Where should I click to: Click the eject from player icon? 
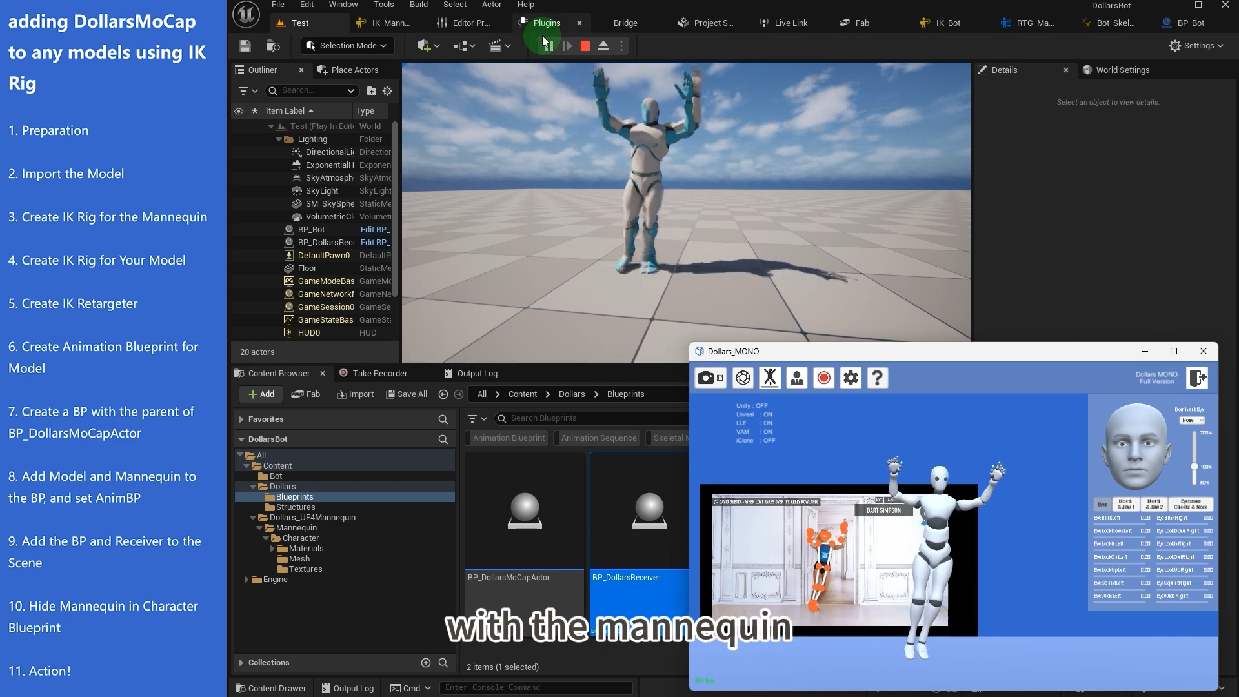603,46
